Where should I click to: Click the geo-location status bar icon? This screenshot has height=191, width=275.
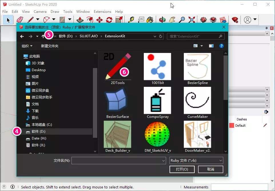[x=4, y=187]
